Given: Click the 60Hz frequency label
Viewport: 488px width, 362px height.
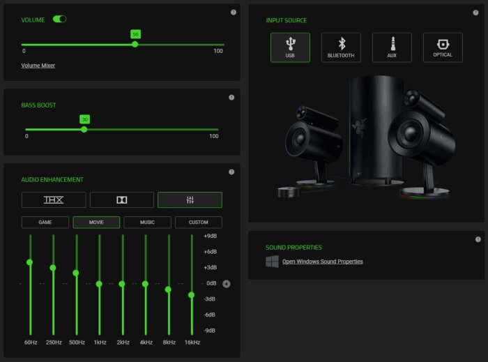Looking at the screenshot, I should 31,342.
